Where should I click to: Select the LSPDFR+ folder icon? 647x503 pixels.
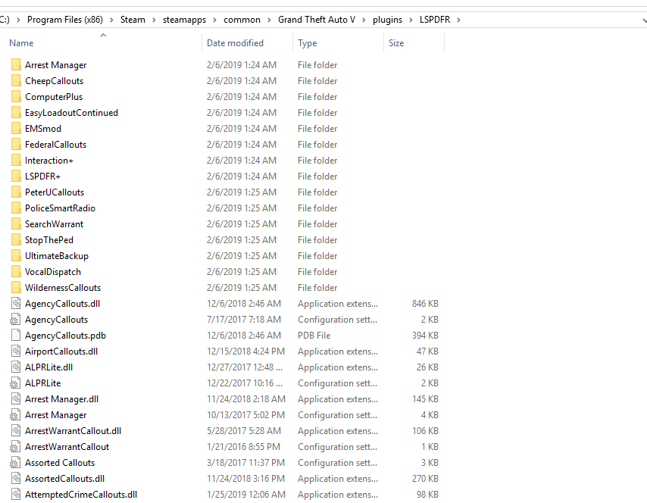click(x=16, y=177)
